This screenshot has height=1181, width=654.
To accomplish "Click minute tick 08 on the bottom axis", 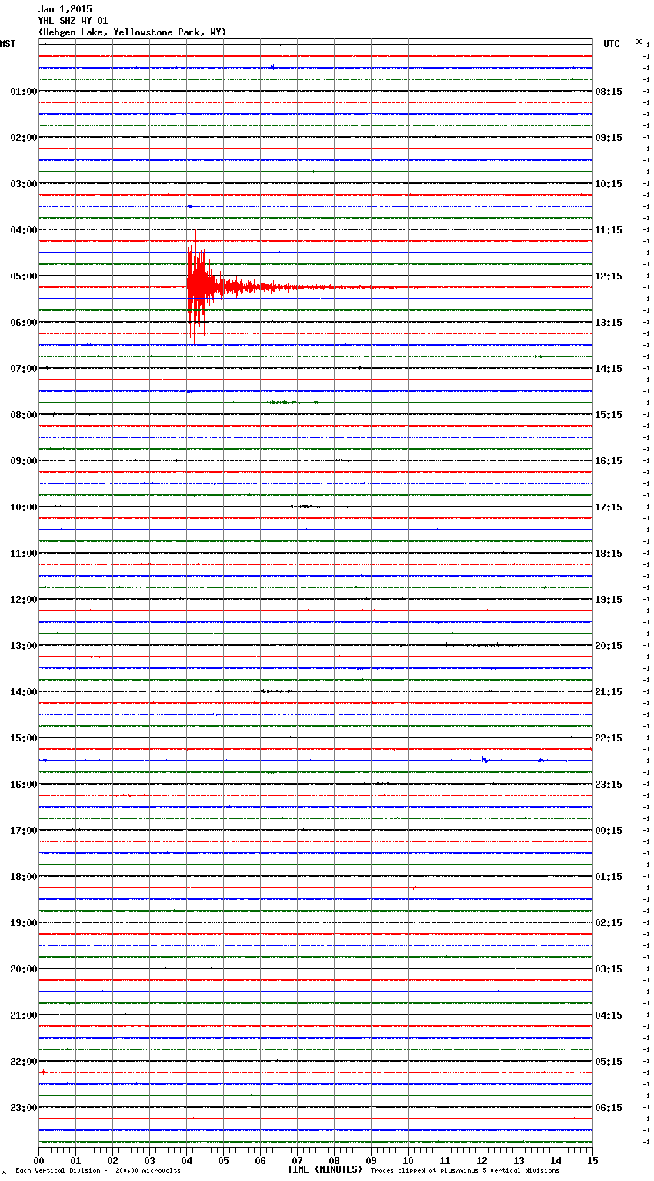I will pyautogui.click(x=334, y=1160).
